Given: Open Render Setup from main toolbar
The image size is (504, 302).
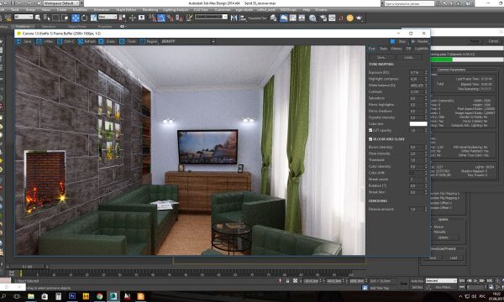Looking at the screenshot, I should pyautogui.click(x=323, y=18).
